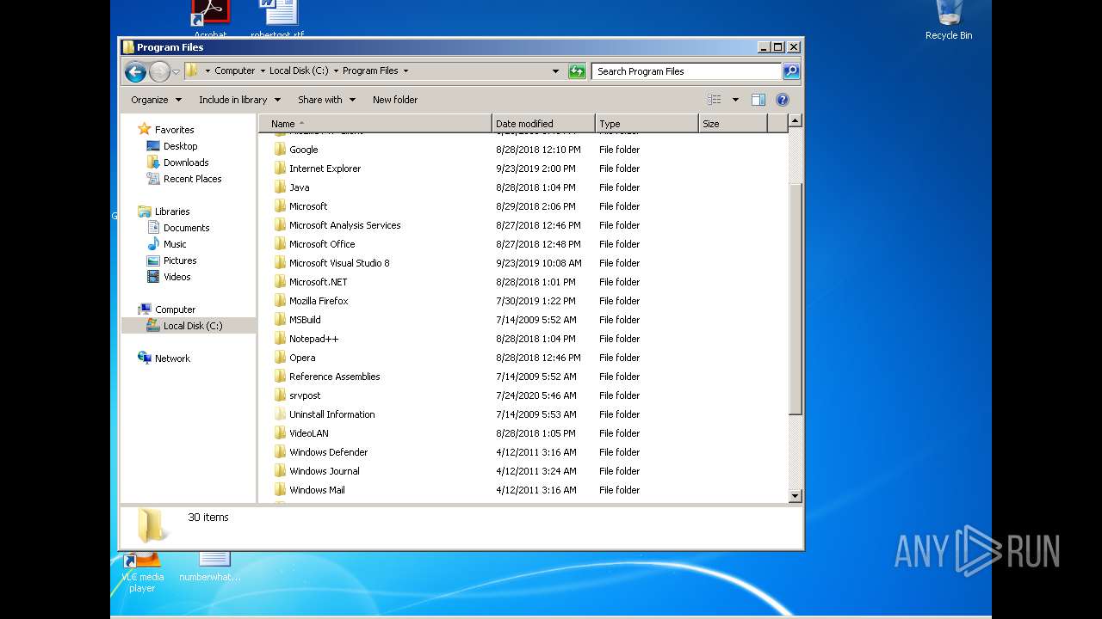Click the Change your view icon
This screenshot has height=619, width=1102.
tap(714, 100)
